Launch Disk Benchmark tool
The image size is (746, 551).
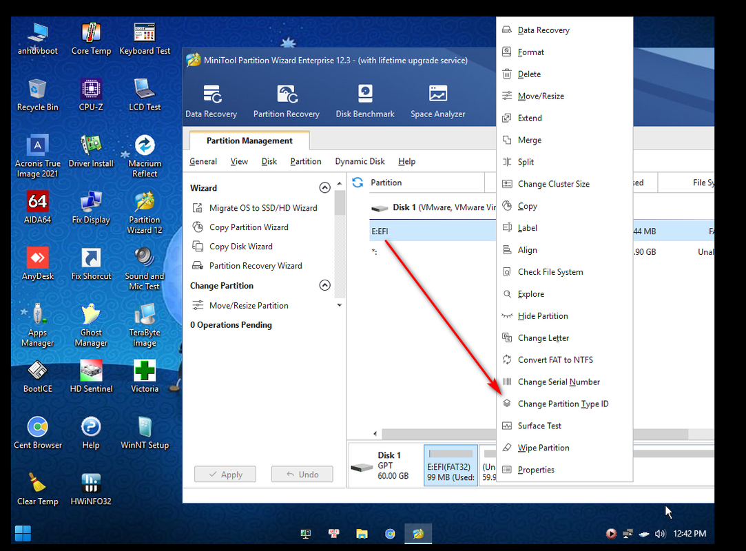click(x=365, y=101)
